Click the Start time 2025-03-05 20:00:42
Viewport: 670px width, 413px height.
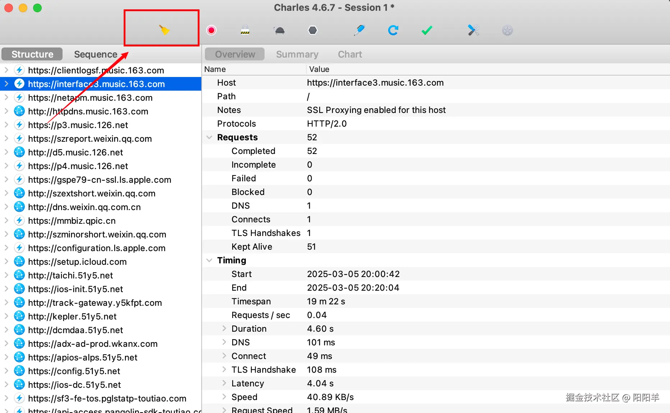(x=353, y=274)
